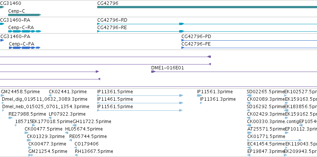Select the CG42796-RD transcript
This screenshot has width=317, height=157.
pyautogui.click(x=207, y=24)
